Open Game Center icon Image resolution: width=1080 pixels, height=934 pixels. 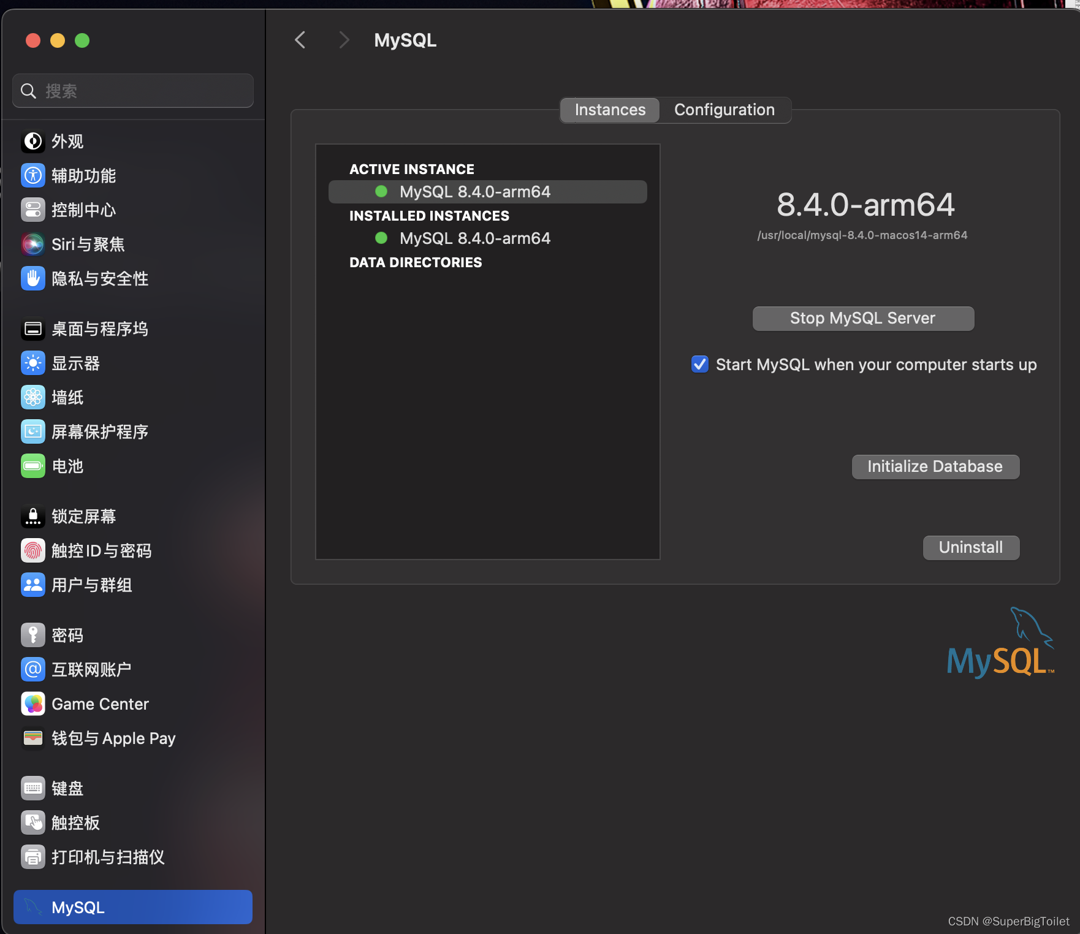tap(33, 704)
